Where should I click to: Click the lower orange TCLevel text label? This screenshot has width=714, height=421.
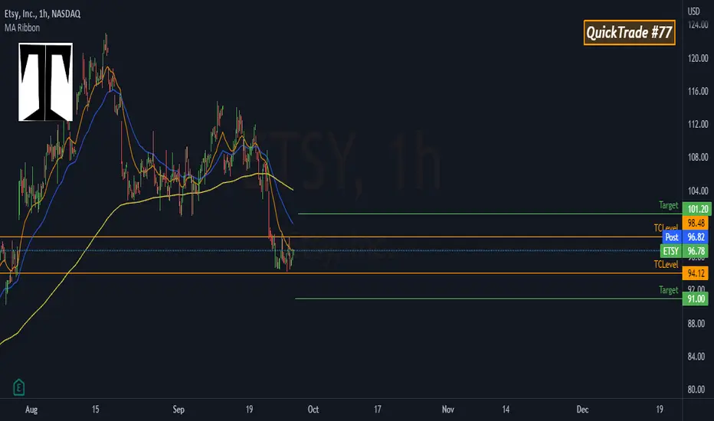coord(666,264)
